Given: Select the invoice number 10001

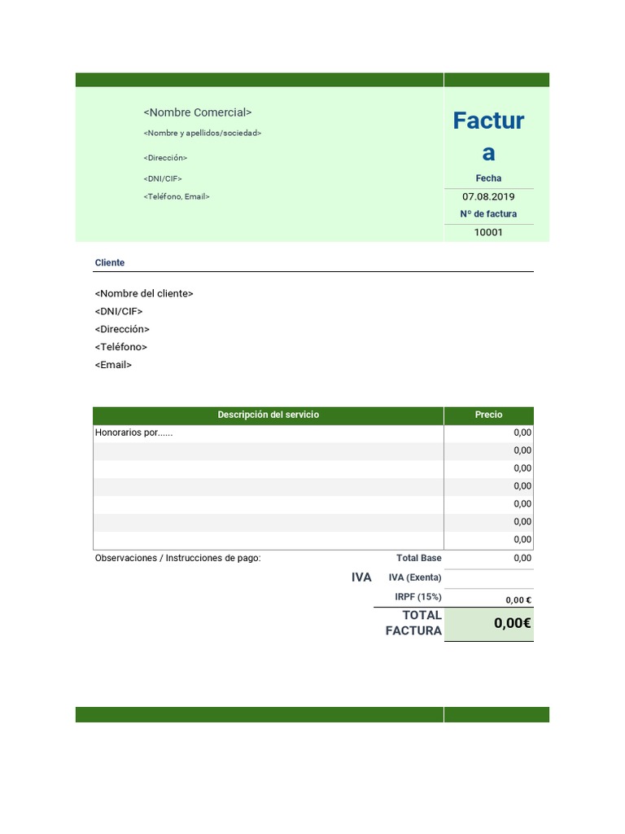Looking at the screenshot, I should (488, 232).
